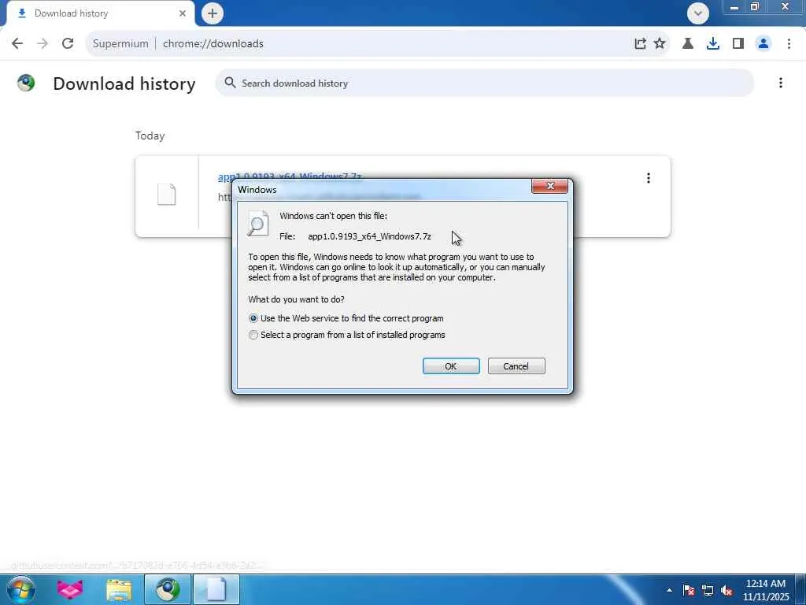Click the muted volume tray icon
Viewport: 806px width, 605px height.
pos(727,590)
